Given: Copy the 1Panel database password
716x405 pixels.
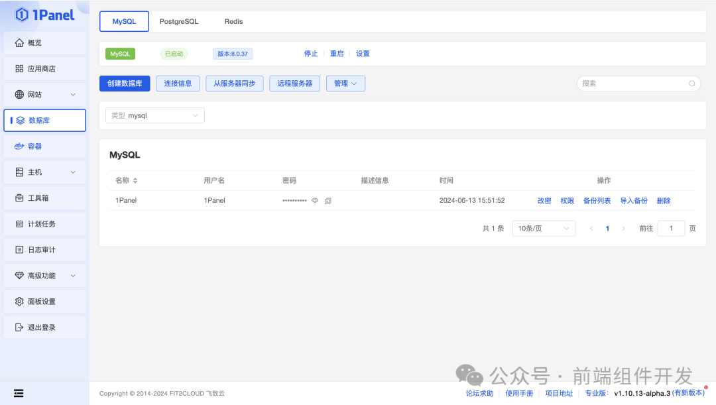Looking at the screenshot, I should click(x=328, y=200).
